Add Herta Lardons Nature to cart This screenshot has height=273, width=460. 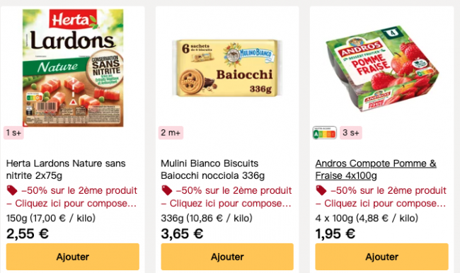[x=73, y=257]
